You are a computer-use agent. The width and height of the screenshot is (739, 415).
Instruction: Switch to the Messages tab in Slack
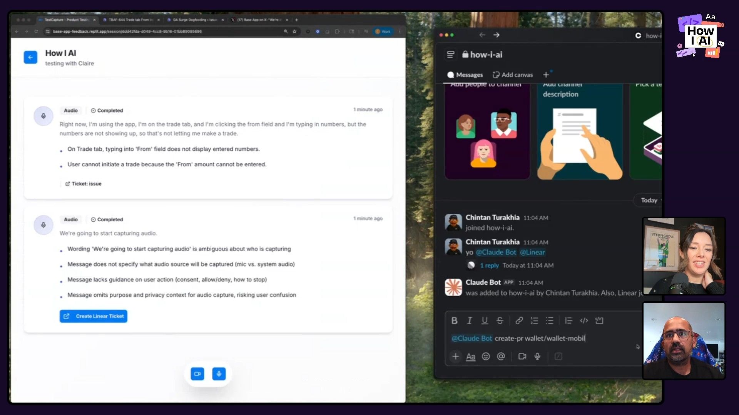465,75
